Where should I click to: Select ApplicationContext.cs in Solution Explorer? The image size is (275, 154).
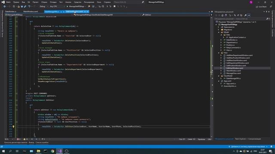point(237,37)
